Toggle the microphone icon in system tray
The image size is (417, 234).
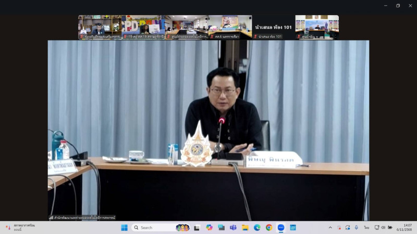pos(357,228)
